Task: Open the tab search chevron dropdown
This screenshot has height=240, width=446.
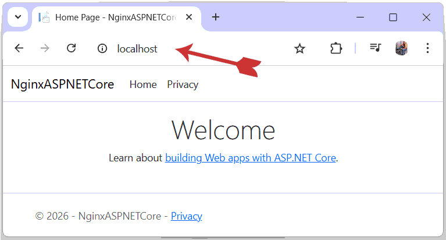Action: click(x=17, y=17)
